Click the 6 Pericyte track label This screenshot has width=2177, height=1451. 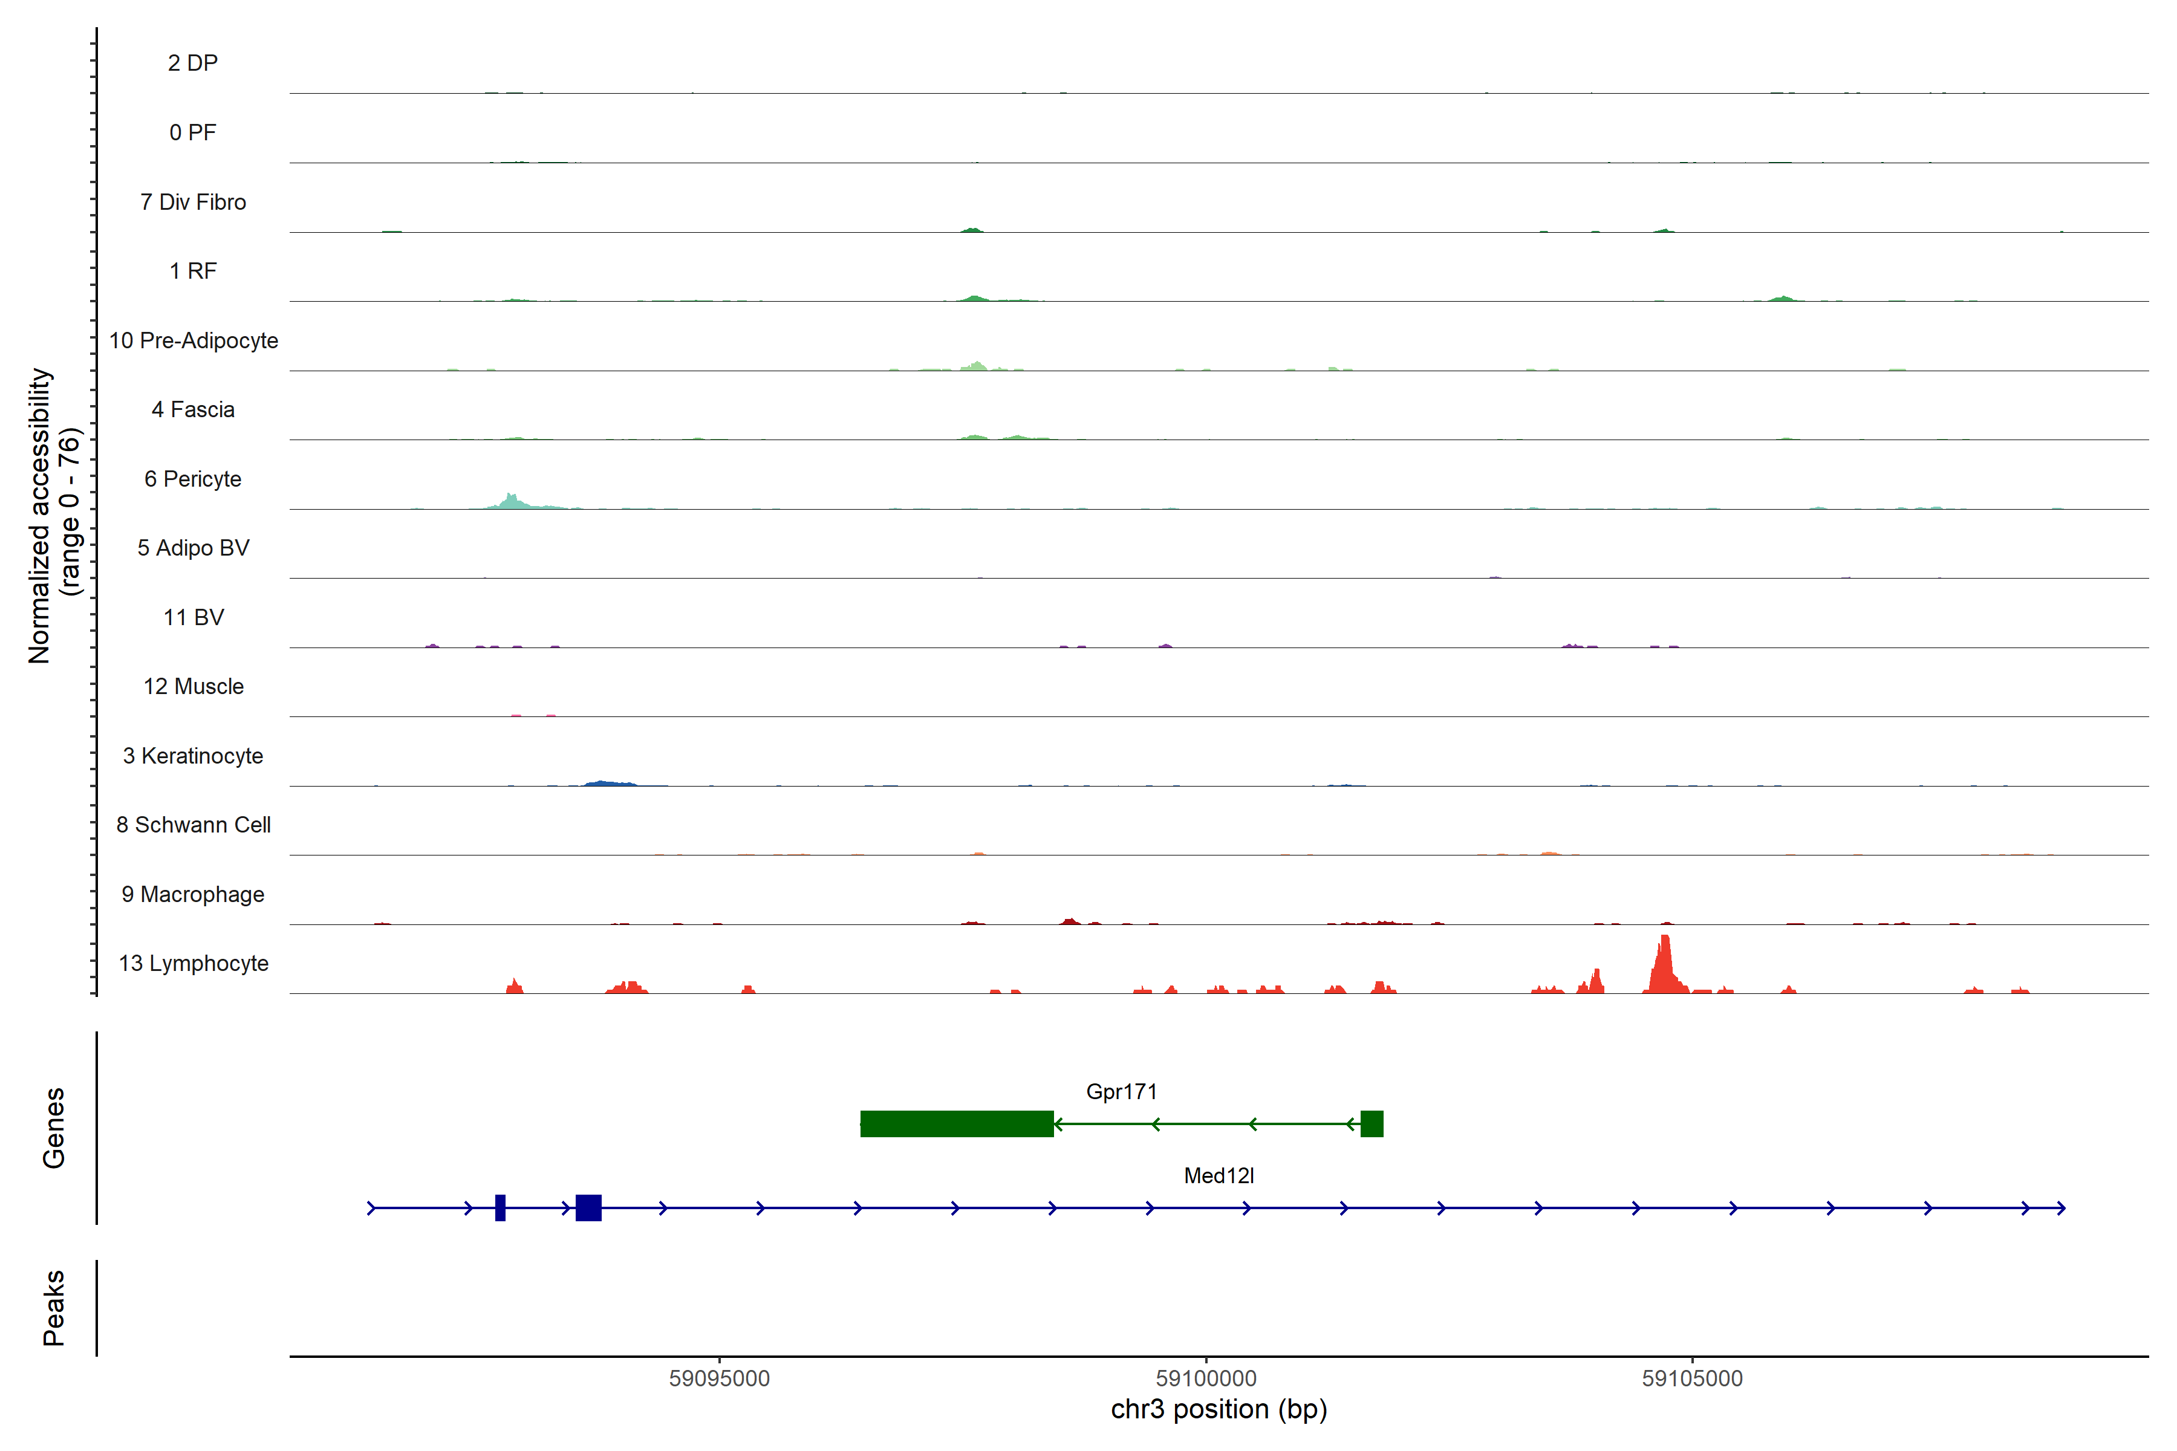[x=194, y=478]
